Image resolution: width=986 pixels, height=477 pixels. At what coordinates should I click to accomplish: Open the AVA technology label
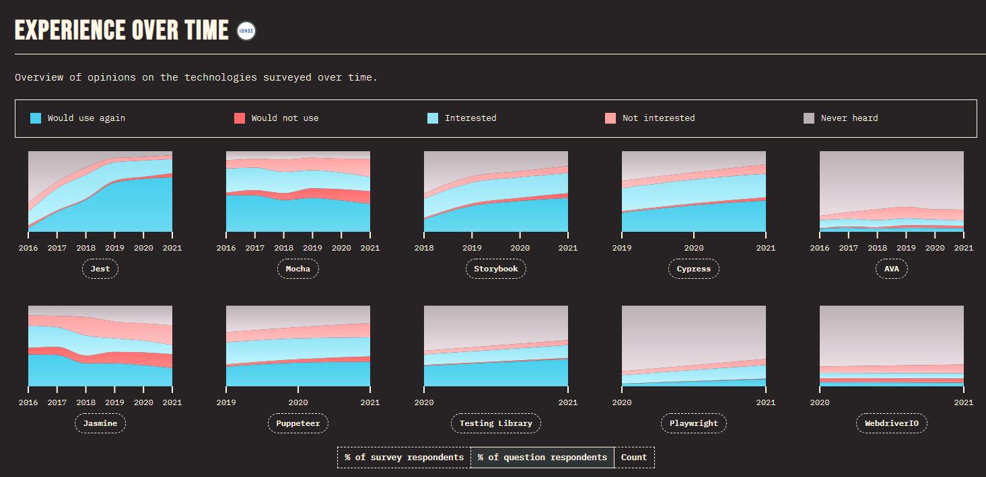pyautogui.click(x=892, y=269)
